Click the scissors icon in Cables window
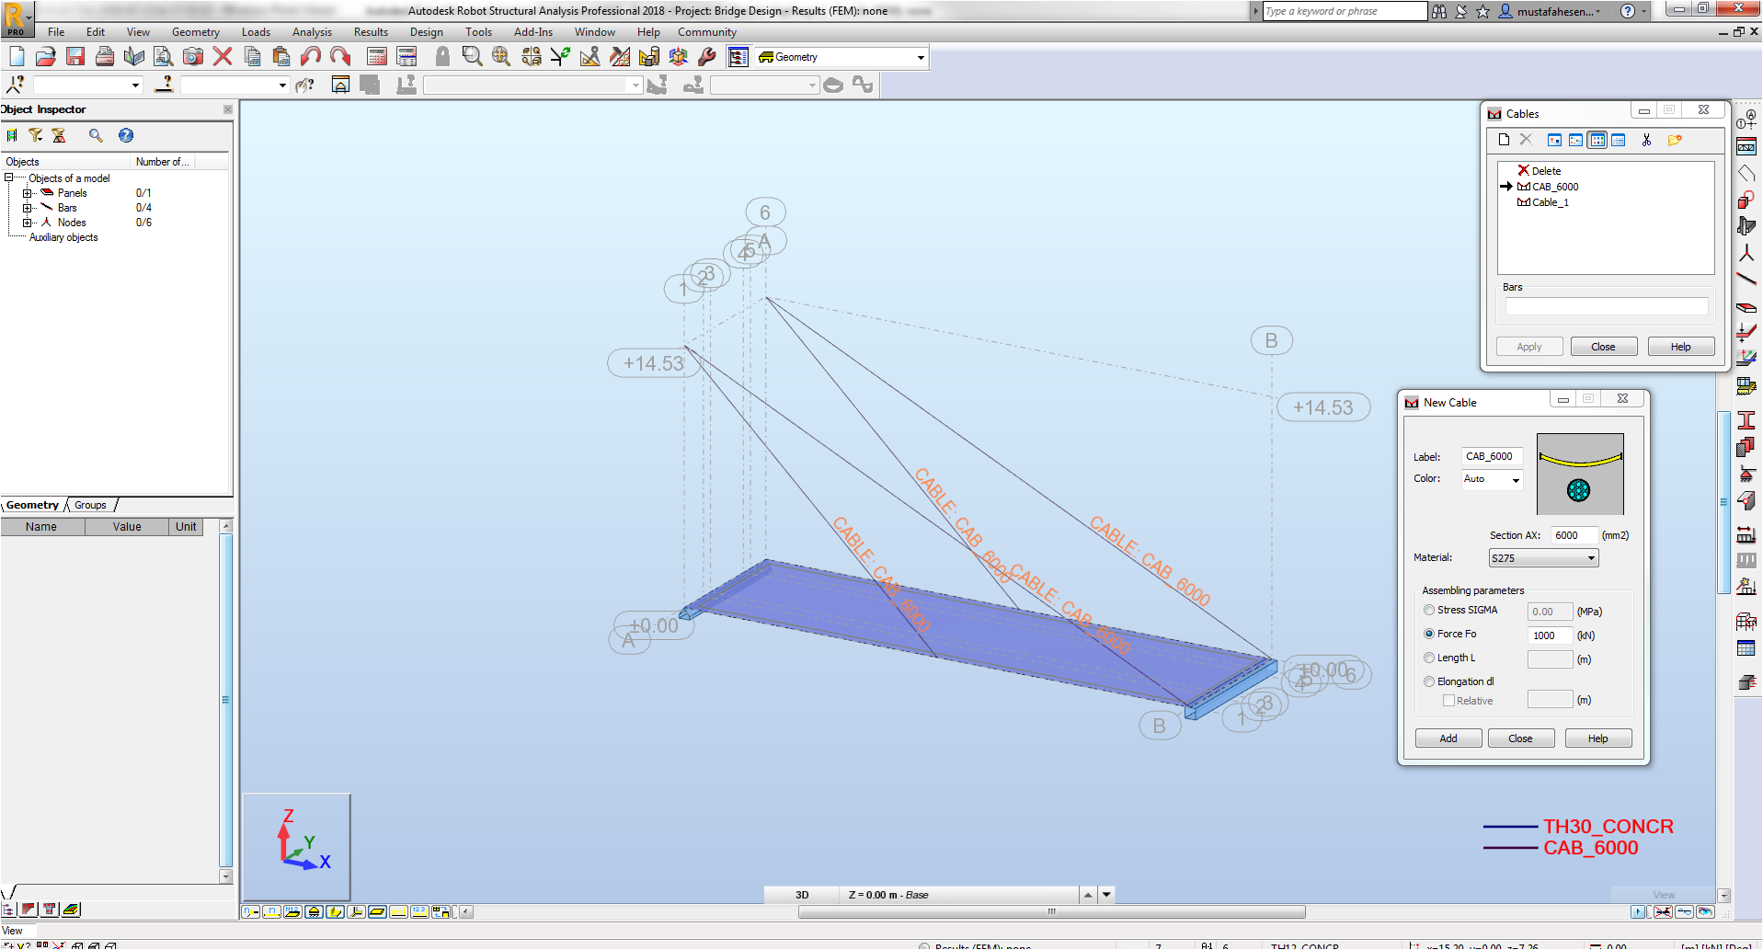Image resolution: width=1763 pixels, height=950 pixels. pyautogui.click(x=1646, y=140)
